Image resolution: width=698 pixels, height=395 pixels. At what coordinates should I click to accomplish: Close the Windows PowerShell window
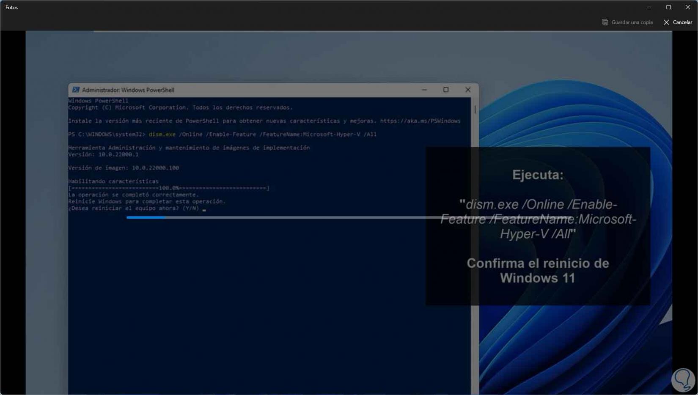(468, 90)
